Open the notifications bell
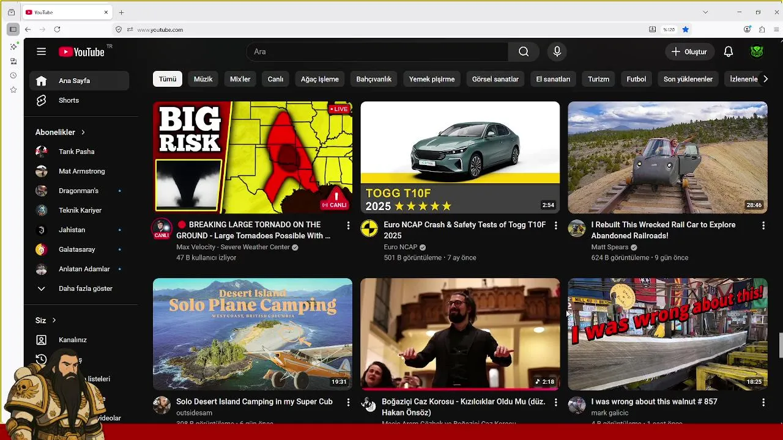Image resolution: width=783 pixels, height=440 pixels. [728, 52]
